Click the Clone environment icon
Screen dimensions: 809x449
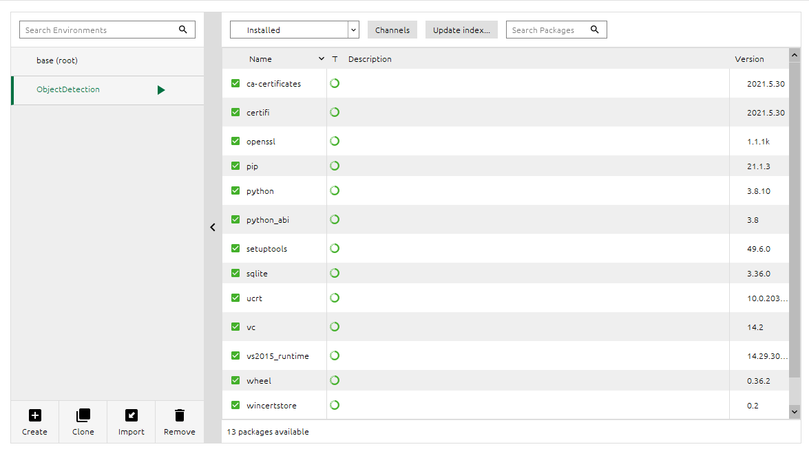coord(83,415)
